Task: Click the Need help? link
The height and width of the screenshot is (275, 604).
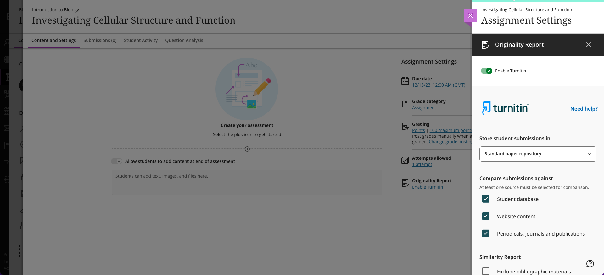Action: (x=584, y=109)
